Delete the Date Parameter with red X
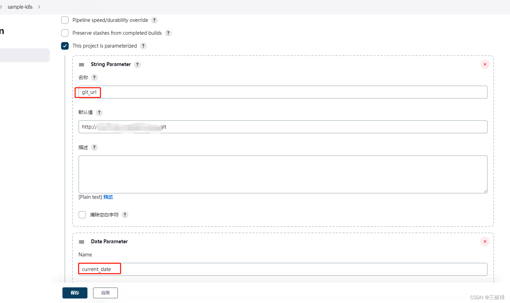The width and height of the screenshot is (510, 303). (485, 241)
